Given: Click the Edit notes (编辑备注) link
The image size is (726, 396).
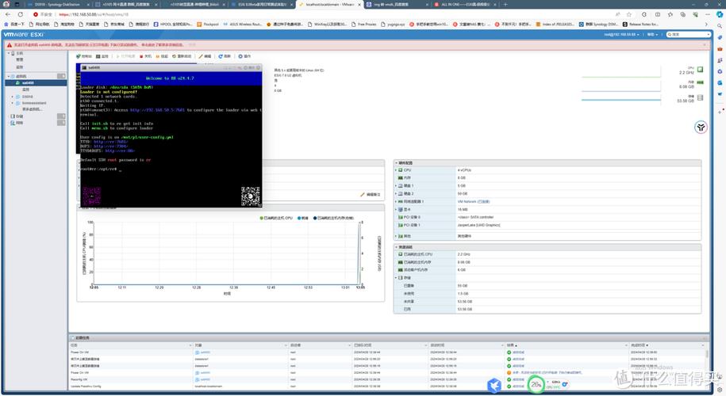Looking at the screenshot, I should tap(371, 194).
